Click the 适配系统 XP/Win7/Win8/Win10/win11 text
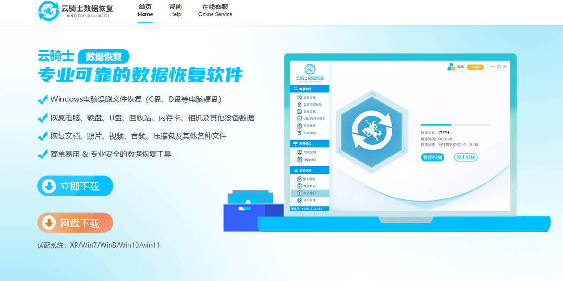Image resolution: width=563 pixels, height=281 pixels. (99, 245)
